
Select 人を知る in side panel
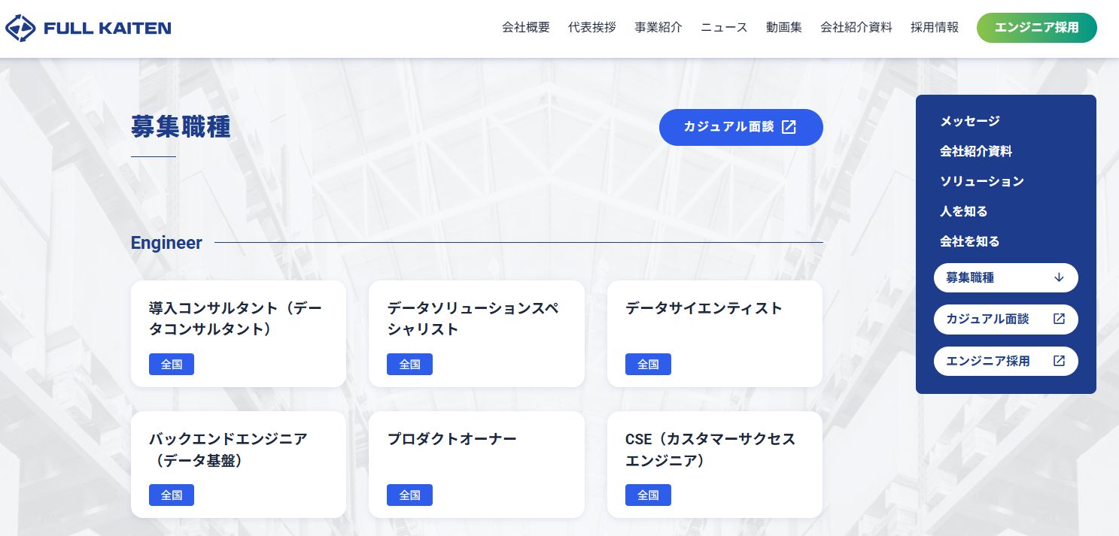click(964, 211)
